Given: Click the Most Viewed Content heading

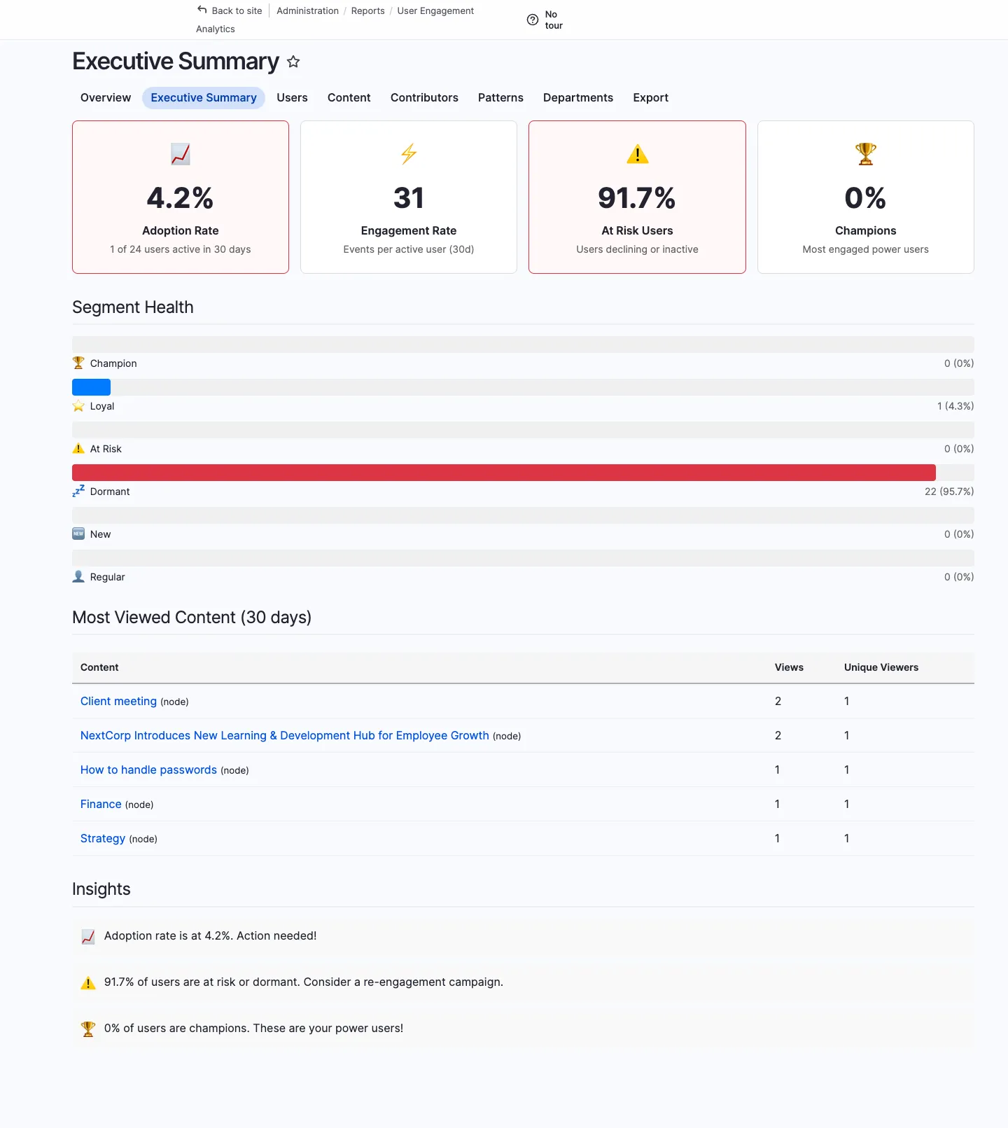Looking at the screenshot, I should (192, 618).
